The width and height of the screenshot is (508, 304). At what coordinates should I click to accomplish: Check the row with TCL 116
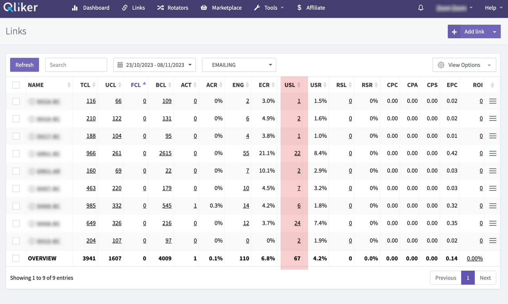click(x=16, y=101)
